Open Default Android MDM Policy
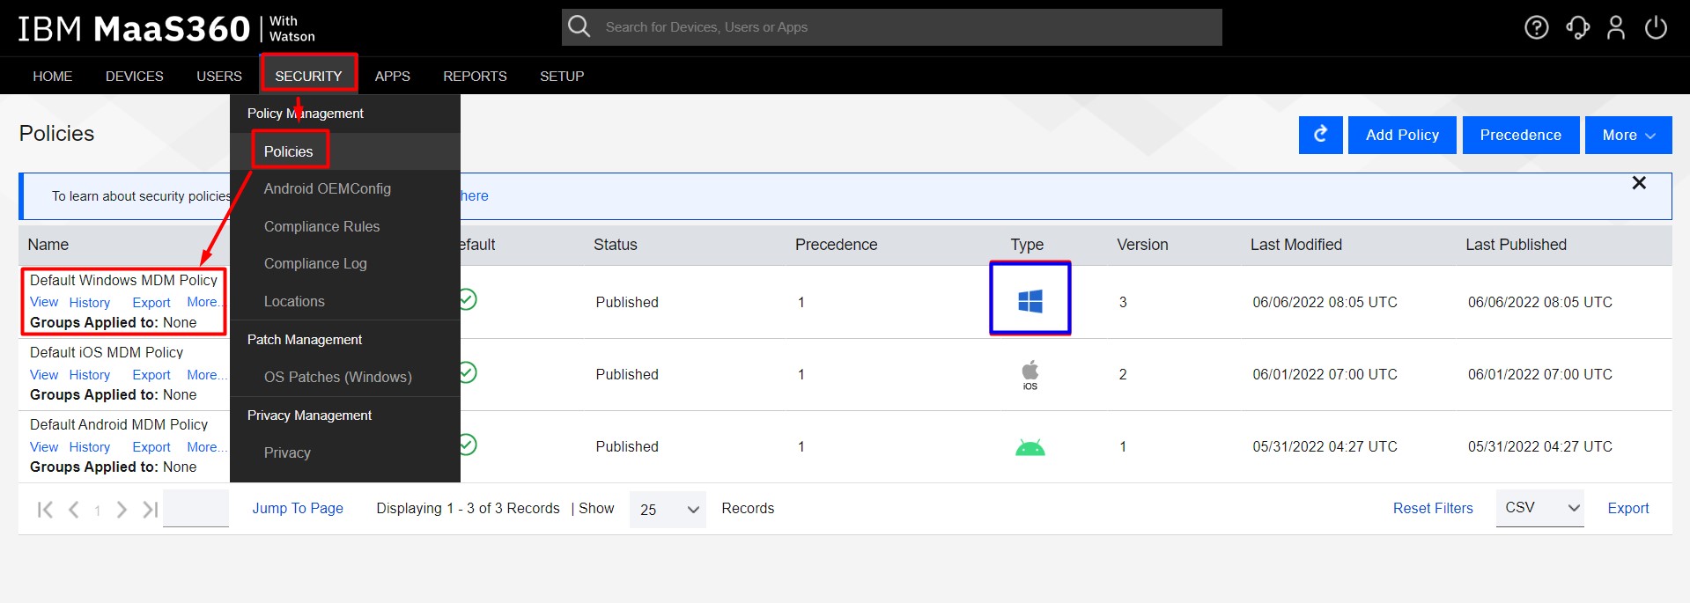Image resolution: width=1690 pixels, height=603 pixels. tap(119, 424)
